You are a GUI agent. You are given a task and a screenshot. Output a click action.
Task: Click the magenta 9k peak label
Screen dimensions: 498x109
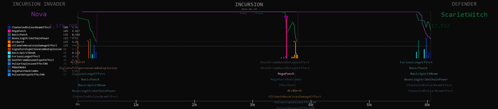click(x=286, y=17)
